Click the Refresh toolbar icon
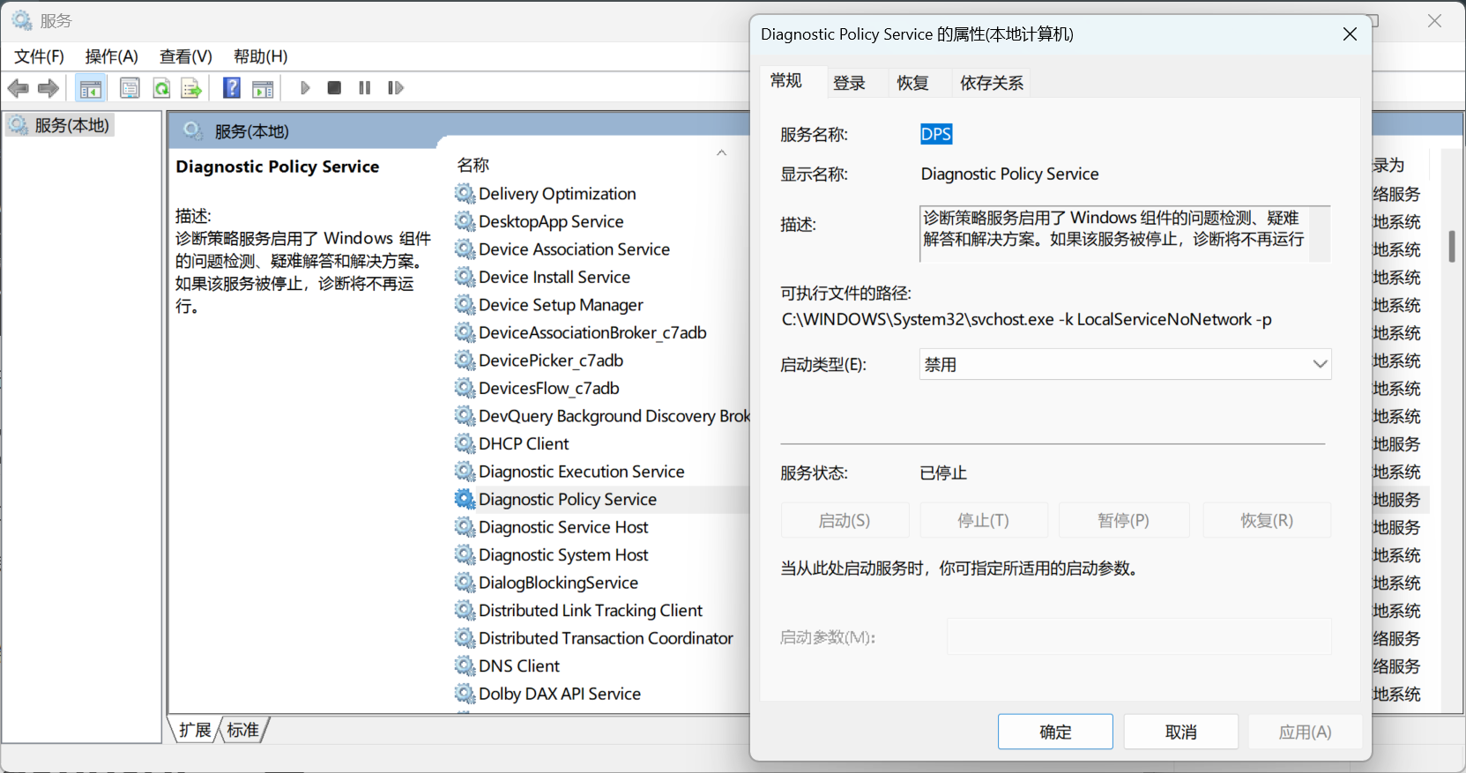Viewport: 1466px width, 773px height. [161, 88]
